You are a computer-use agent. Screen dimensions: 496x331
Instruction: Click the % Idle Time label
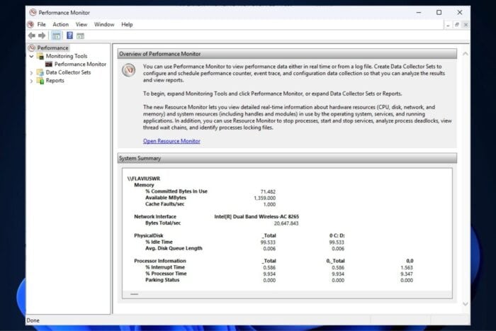pyautogui.click(x=159, y=242)
